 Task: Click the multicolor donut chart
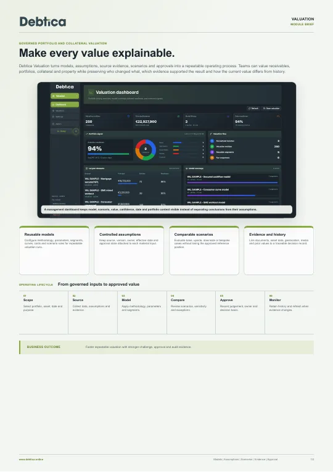pos(146,149)
